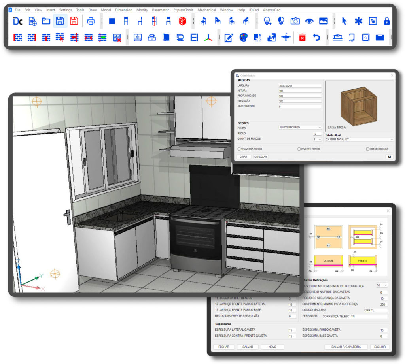Click the PROFUNDIDADE input field
Screen dimensions: 405x364
(300, 96)
